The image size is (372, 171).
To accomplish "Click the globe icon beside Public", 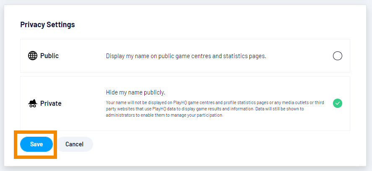I will tap(33, 56).
